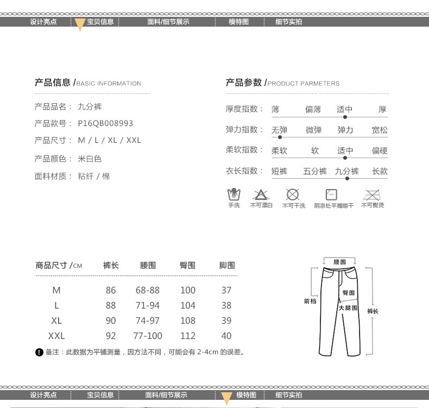Click size L row label
The height and width of the screenshot is (408, 429).
56,305
